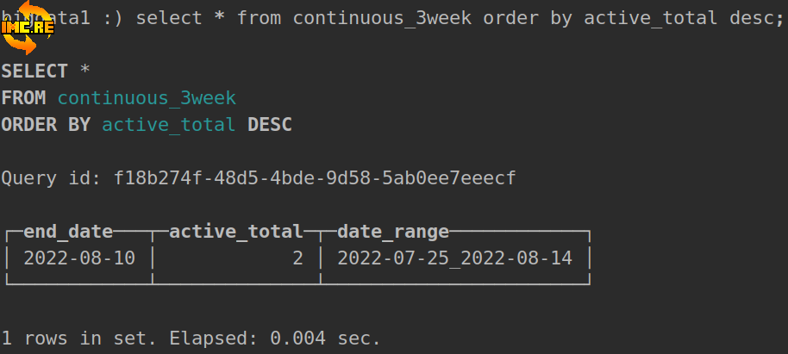Click the teal continuous_3week table name
This screenshot has height=354, width=788.
pos(147,98)
